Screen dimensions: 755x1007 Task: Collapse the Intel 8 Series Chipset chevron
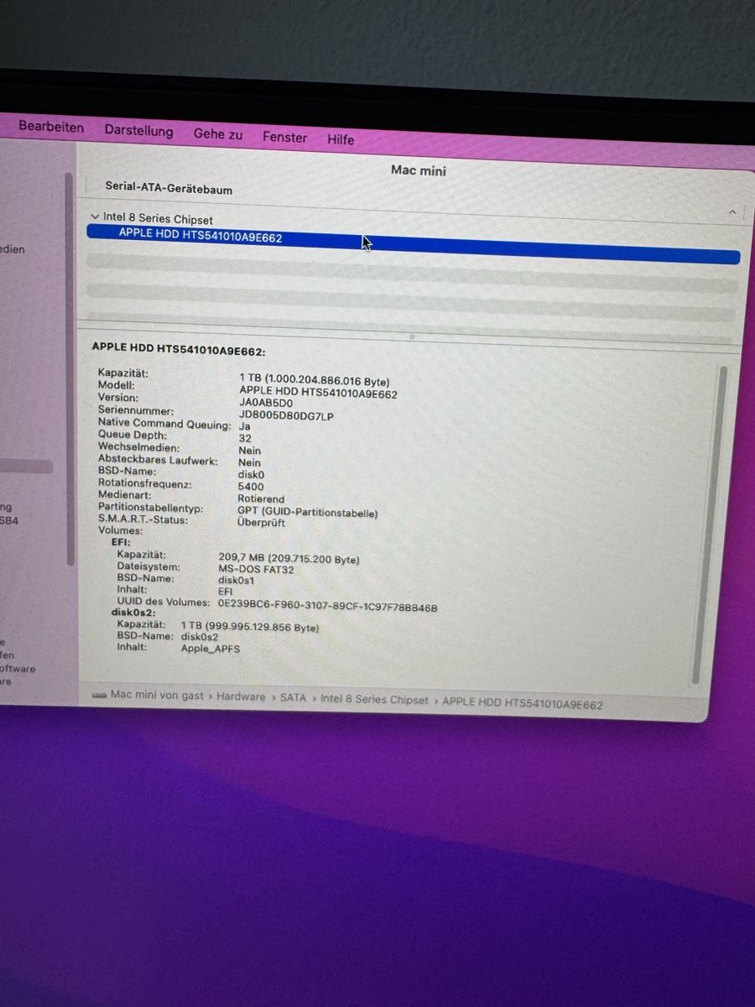(95, 217)
